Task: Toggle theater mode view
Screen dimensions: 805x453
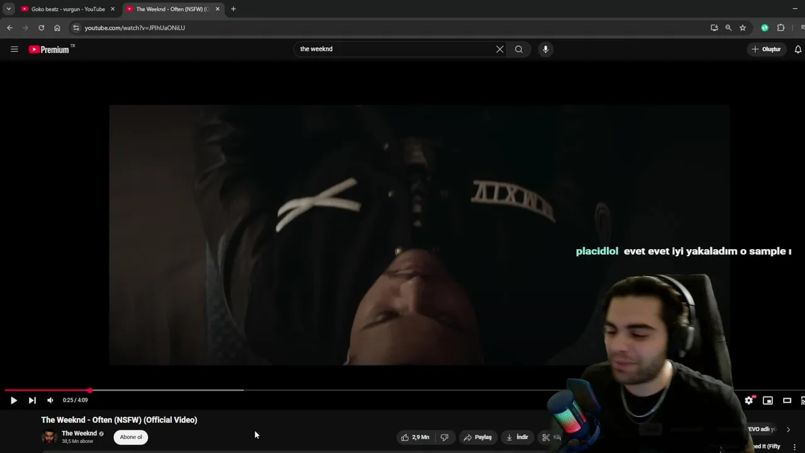Action: (787, 400)
